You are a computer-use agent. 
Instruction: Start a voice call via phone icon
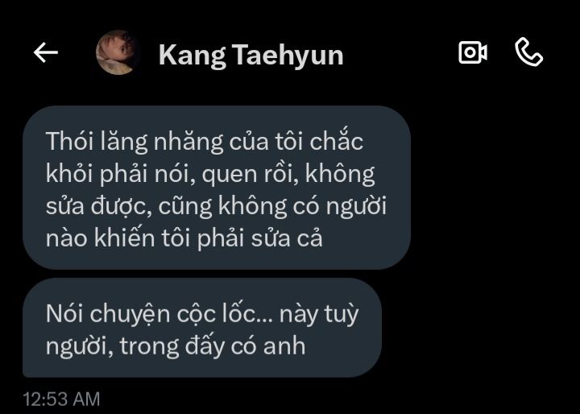[x=529, y=52]
